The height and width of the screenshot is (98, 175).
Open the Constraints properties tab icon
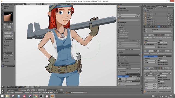157,27
